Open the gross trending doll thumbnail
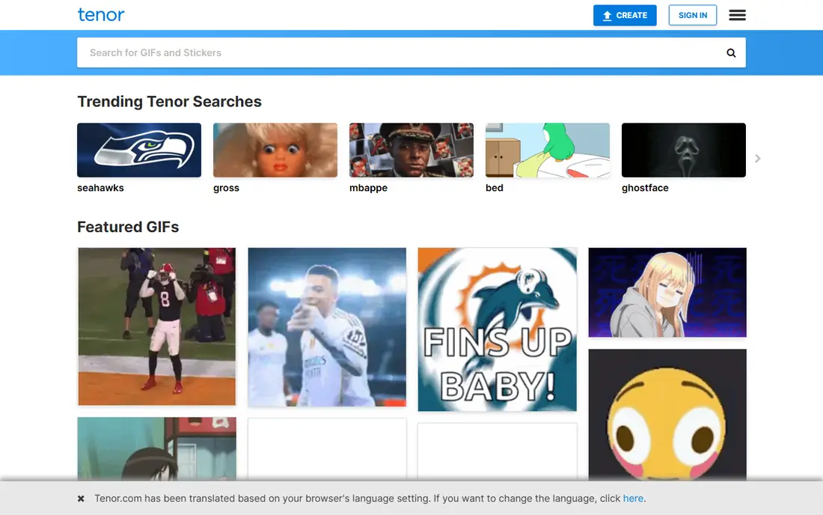 pos(275,150)
